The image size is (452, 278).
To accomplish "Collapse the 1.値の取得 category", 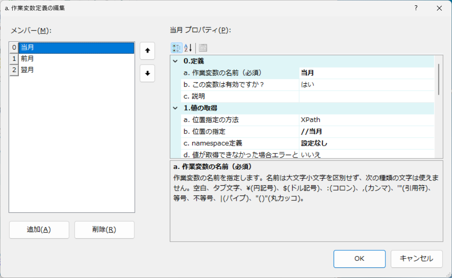I will click(x=175, y=108).
